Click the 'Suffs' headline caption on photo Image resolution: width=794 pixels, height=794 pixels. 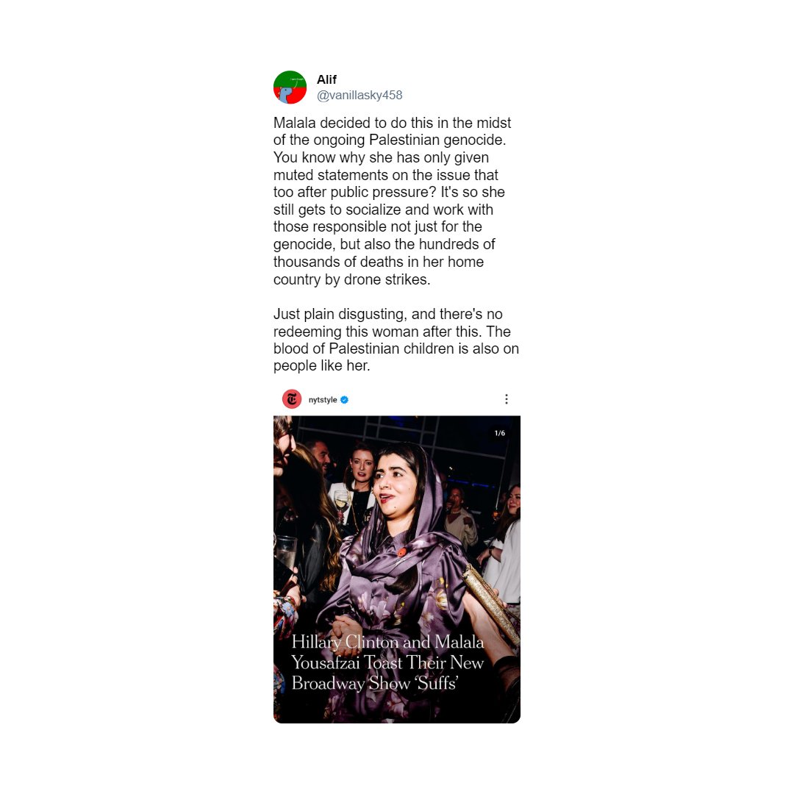[387, 662]
